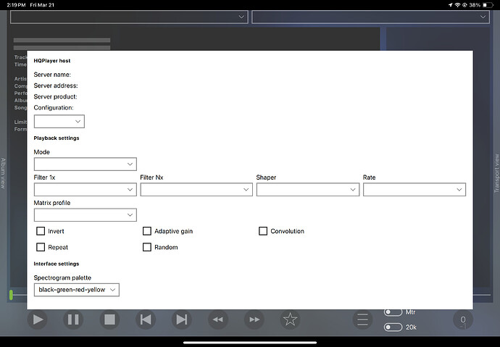Skip to the next track

(182, 319)
